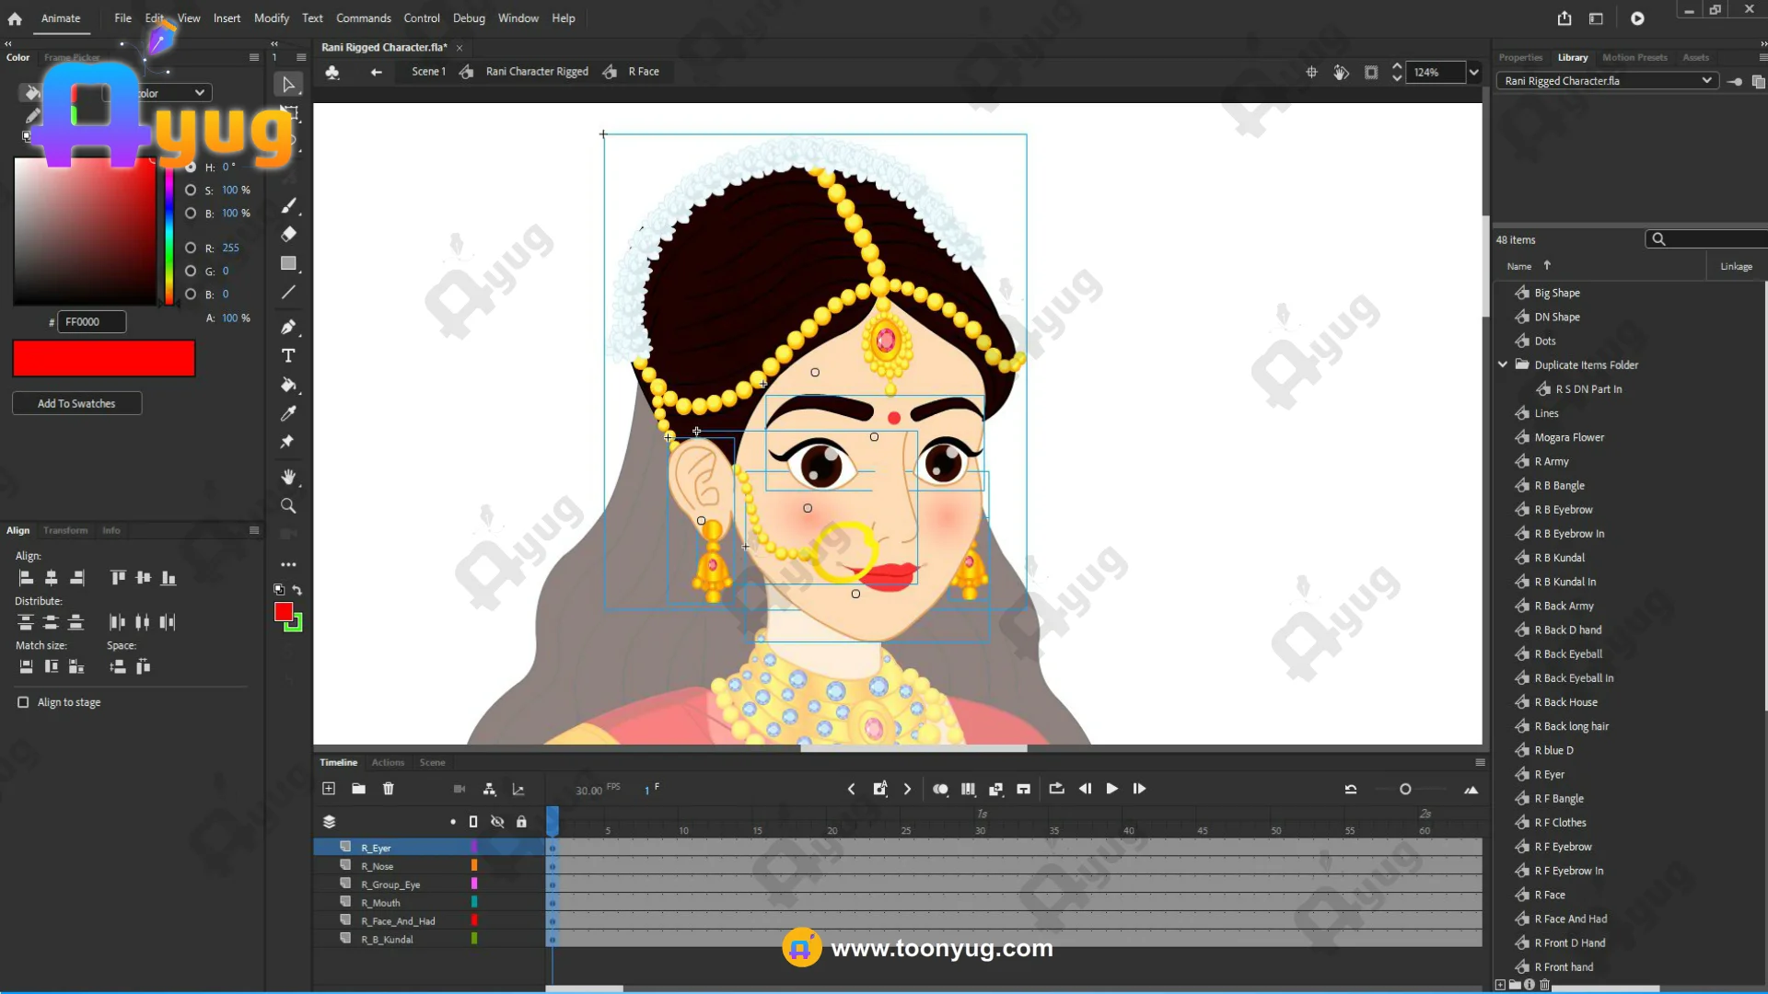Open the stage zoom percentage dropdown
This screenshot has width=1768, height=994.
(x=1474, y=73)
